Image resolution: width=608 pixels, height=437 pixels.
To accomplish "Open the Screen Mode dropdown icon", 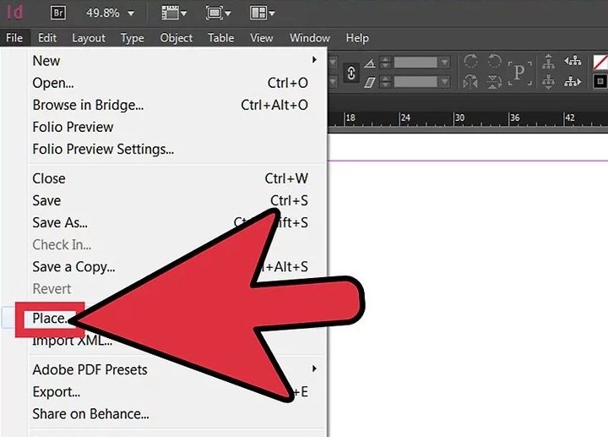I will point(218,13).
